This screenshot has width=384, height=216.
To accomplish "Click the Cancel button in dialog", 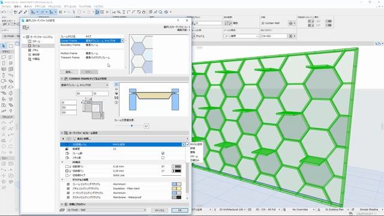I will (160, 210).
